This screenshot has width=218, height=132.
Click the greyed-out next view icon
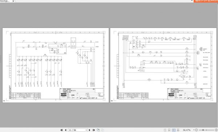(x=102, y=130)
